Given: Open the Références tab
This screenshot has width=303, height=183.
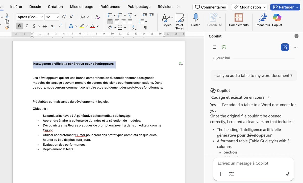Looking at the screenshot, I should (110, 7).
